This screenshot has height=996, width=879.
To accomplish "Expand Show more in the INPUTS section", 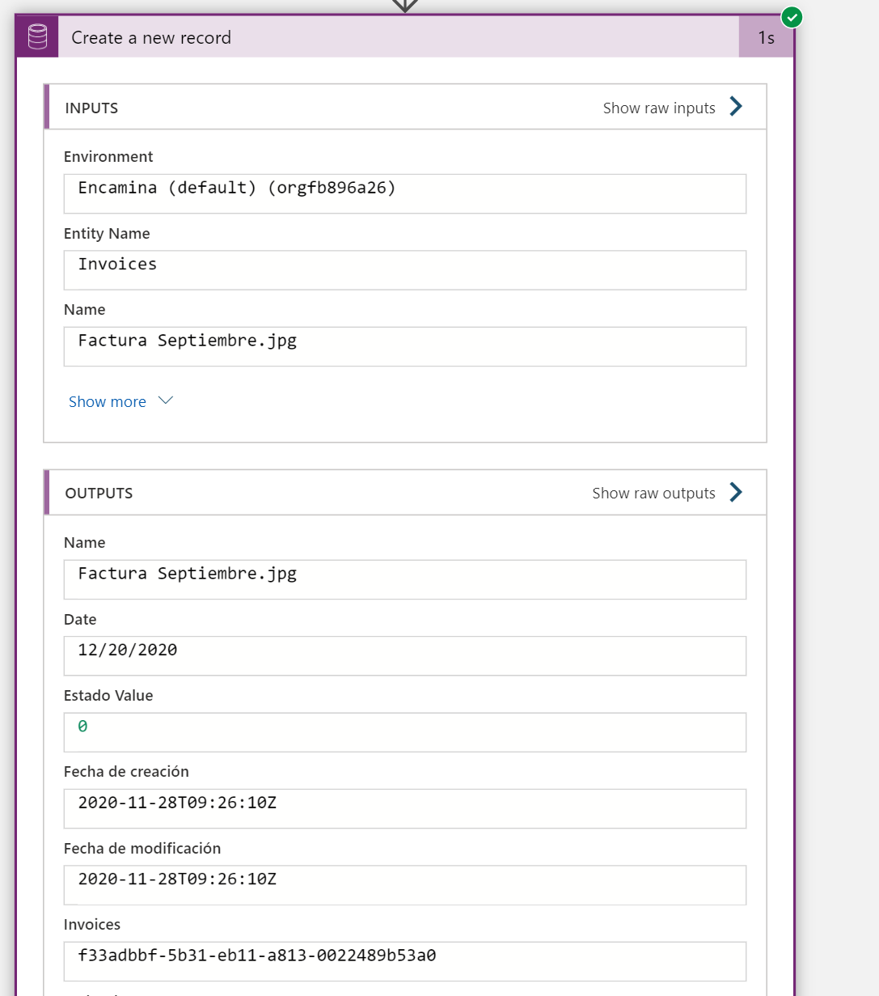I will [108, 401].
